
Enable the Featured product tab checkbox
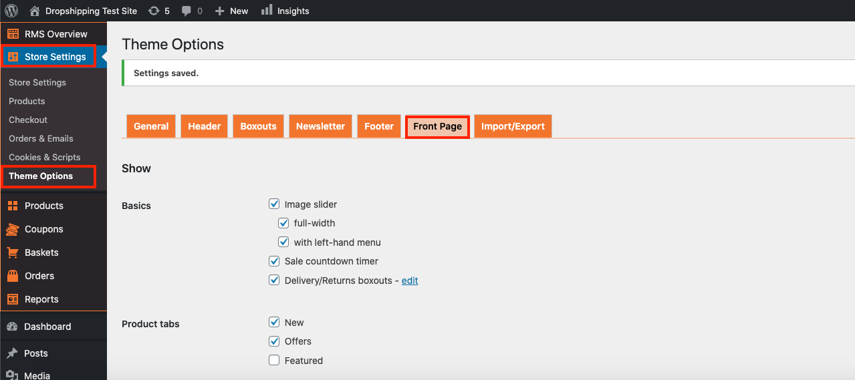coord(274,361)
